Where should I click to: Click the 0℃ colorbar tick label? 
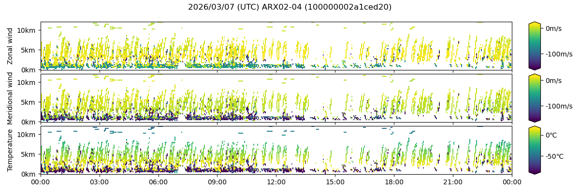[551, 135]
